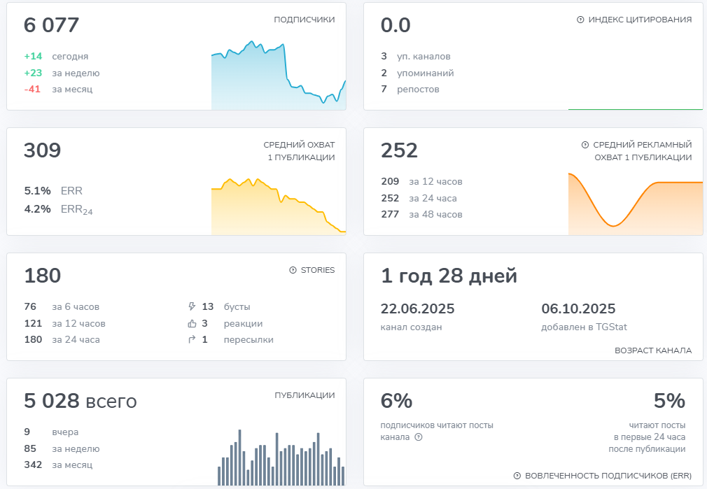Viewport: 707px width, 489px height.
Task: Click the 5% first 24 hours value
Action: (x=670, y=401)
